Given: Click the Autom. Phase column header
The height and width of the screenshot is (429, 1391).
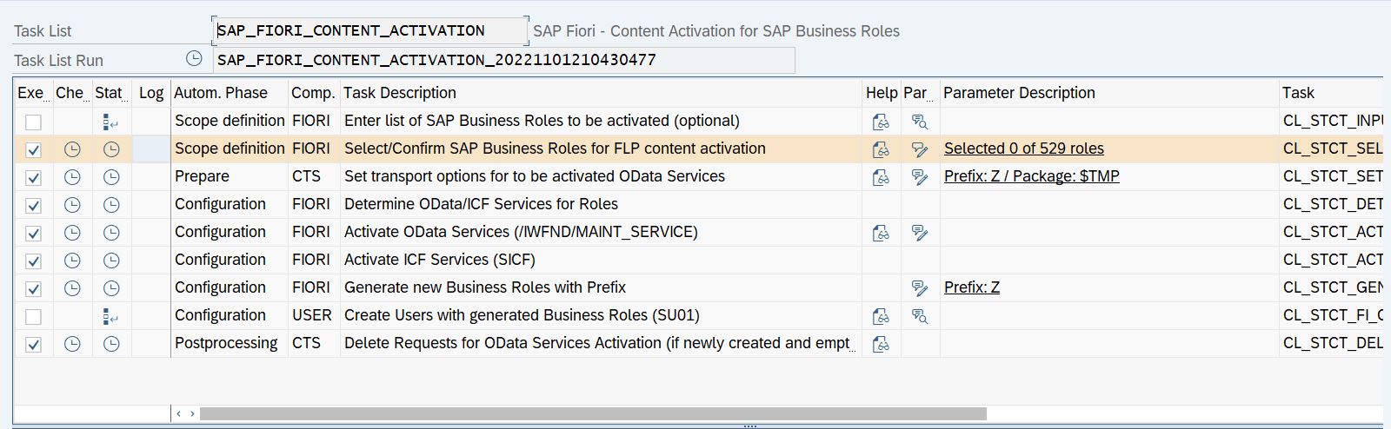Looking at the screenshot, I should pos(221,93).
